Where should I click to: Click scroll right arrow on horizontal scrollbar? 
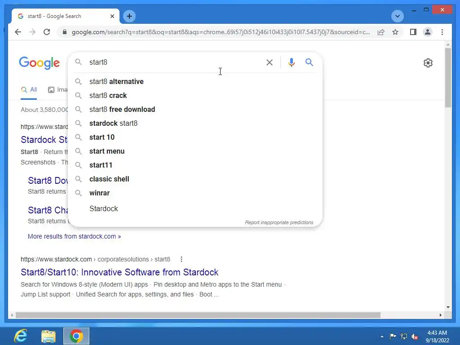[440, 315]
